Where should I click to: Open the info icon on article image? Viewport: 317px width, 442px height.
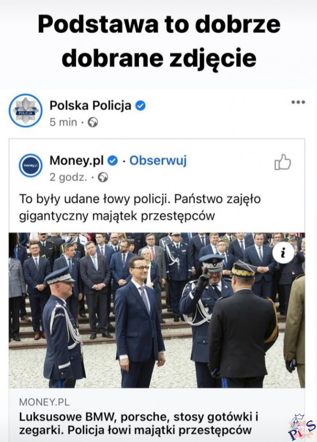coord(283,252)
